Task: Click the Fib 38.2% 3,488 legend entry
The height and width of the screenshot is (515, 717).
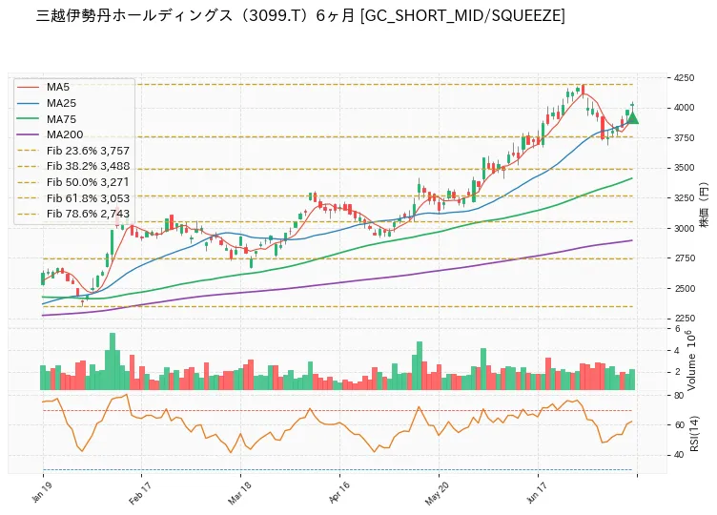Action: [x=73, y=166]
